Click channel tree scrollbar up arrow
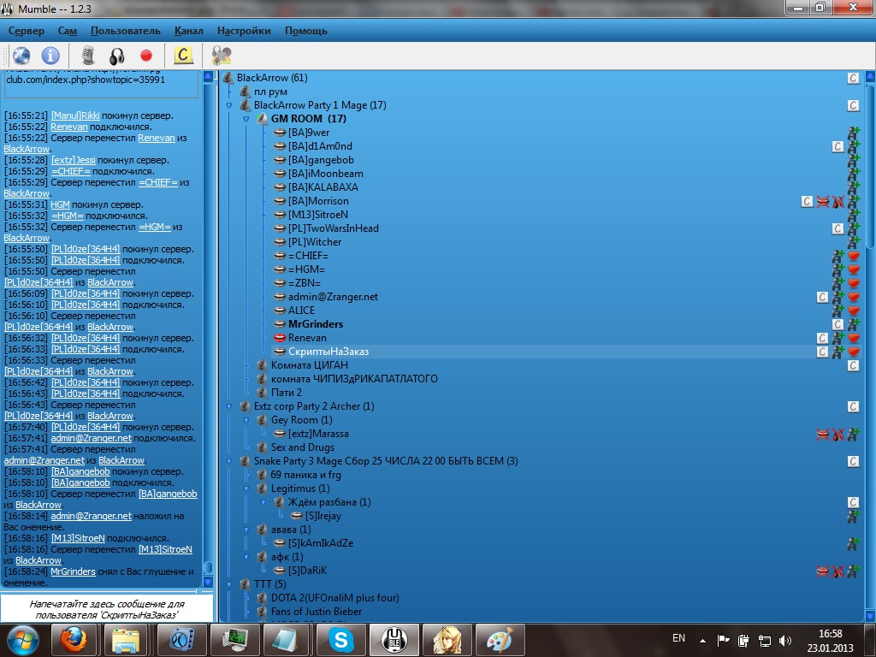Viewport: 876px width, 657px height. point(870,76)
